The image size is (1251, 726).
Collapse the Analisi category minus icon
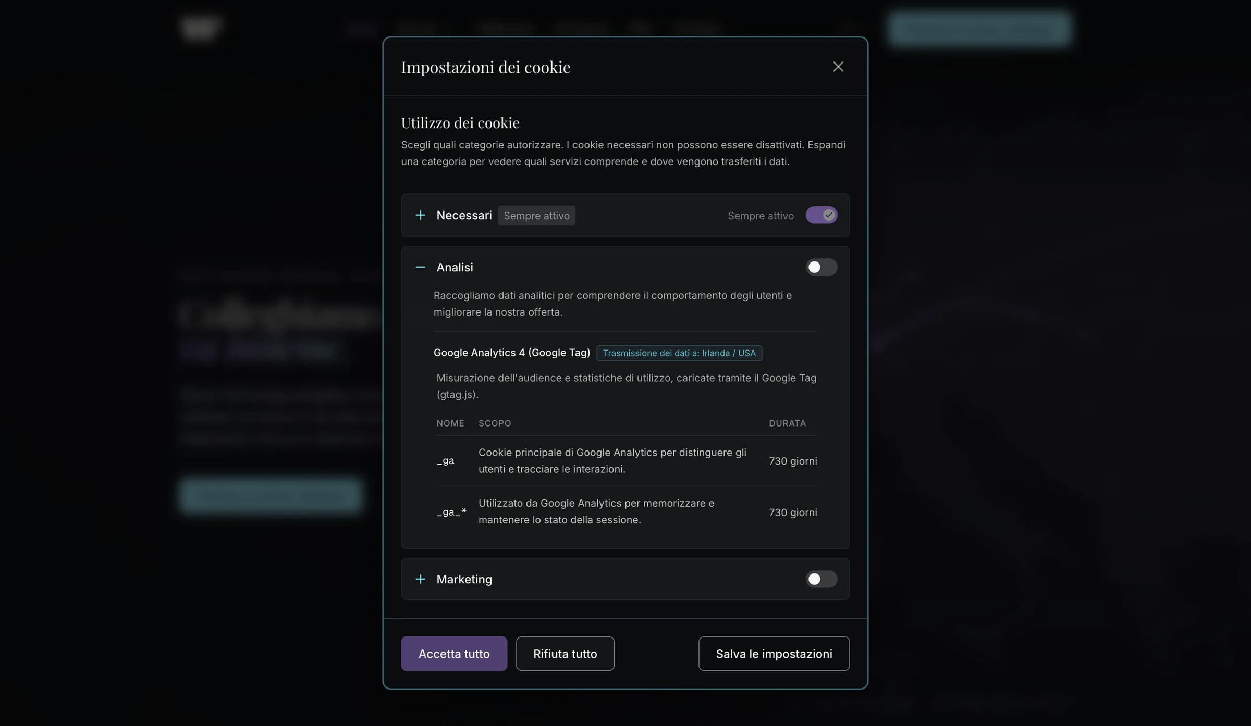pos(420,267)
